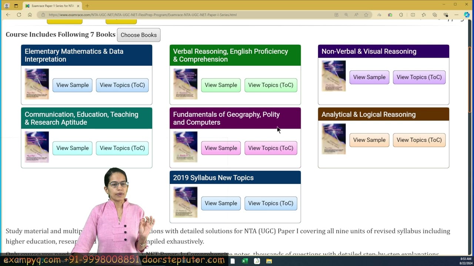Click the 2019 Syllabus New Topics heading
This screenshot has width=474, height=266.
213,178
